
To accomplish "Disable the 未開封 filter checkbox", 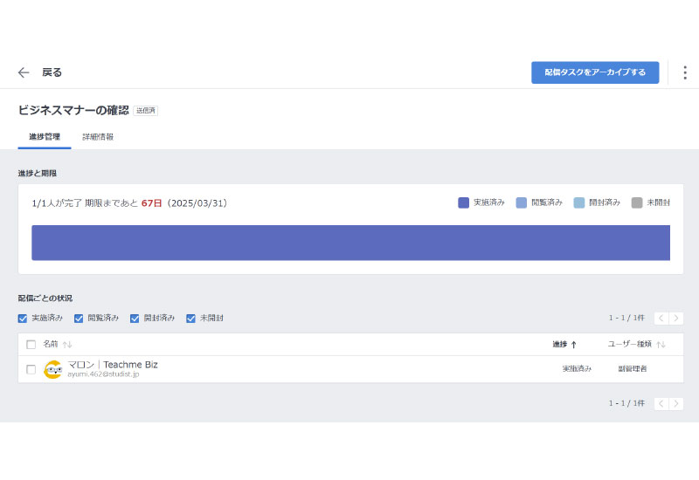I will pyautogui.click(x=190, y=319).
